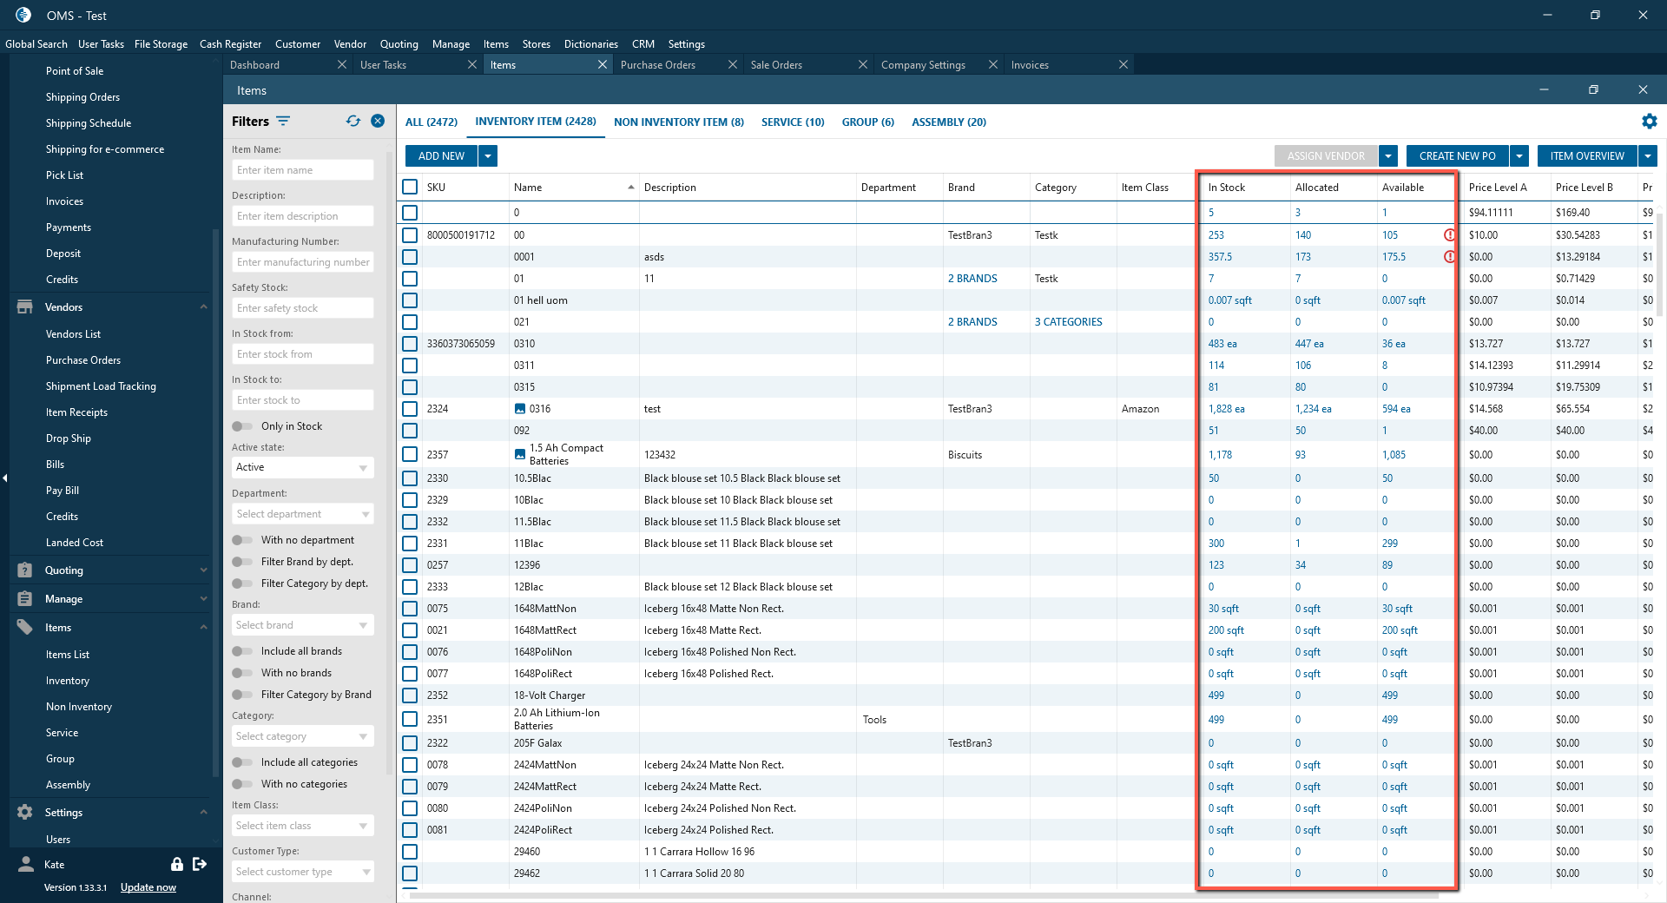Check the box for item 0311
The height and width of the screenshot is (903, 1667).
click(410, 366)
